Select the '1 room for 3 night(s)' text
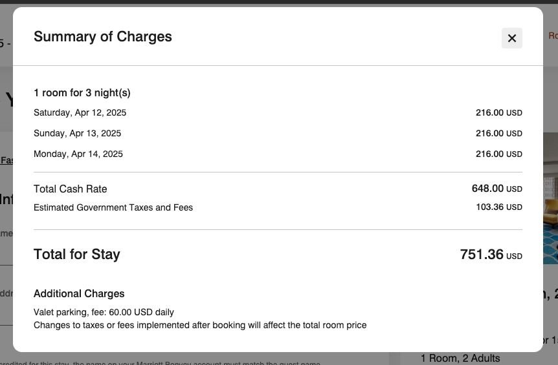Screen dimensions: 558x365 coord(82,93)
